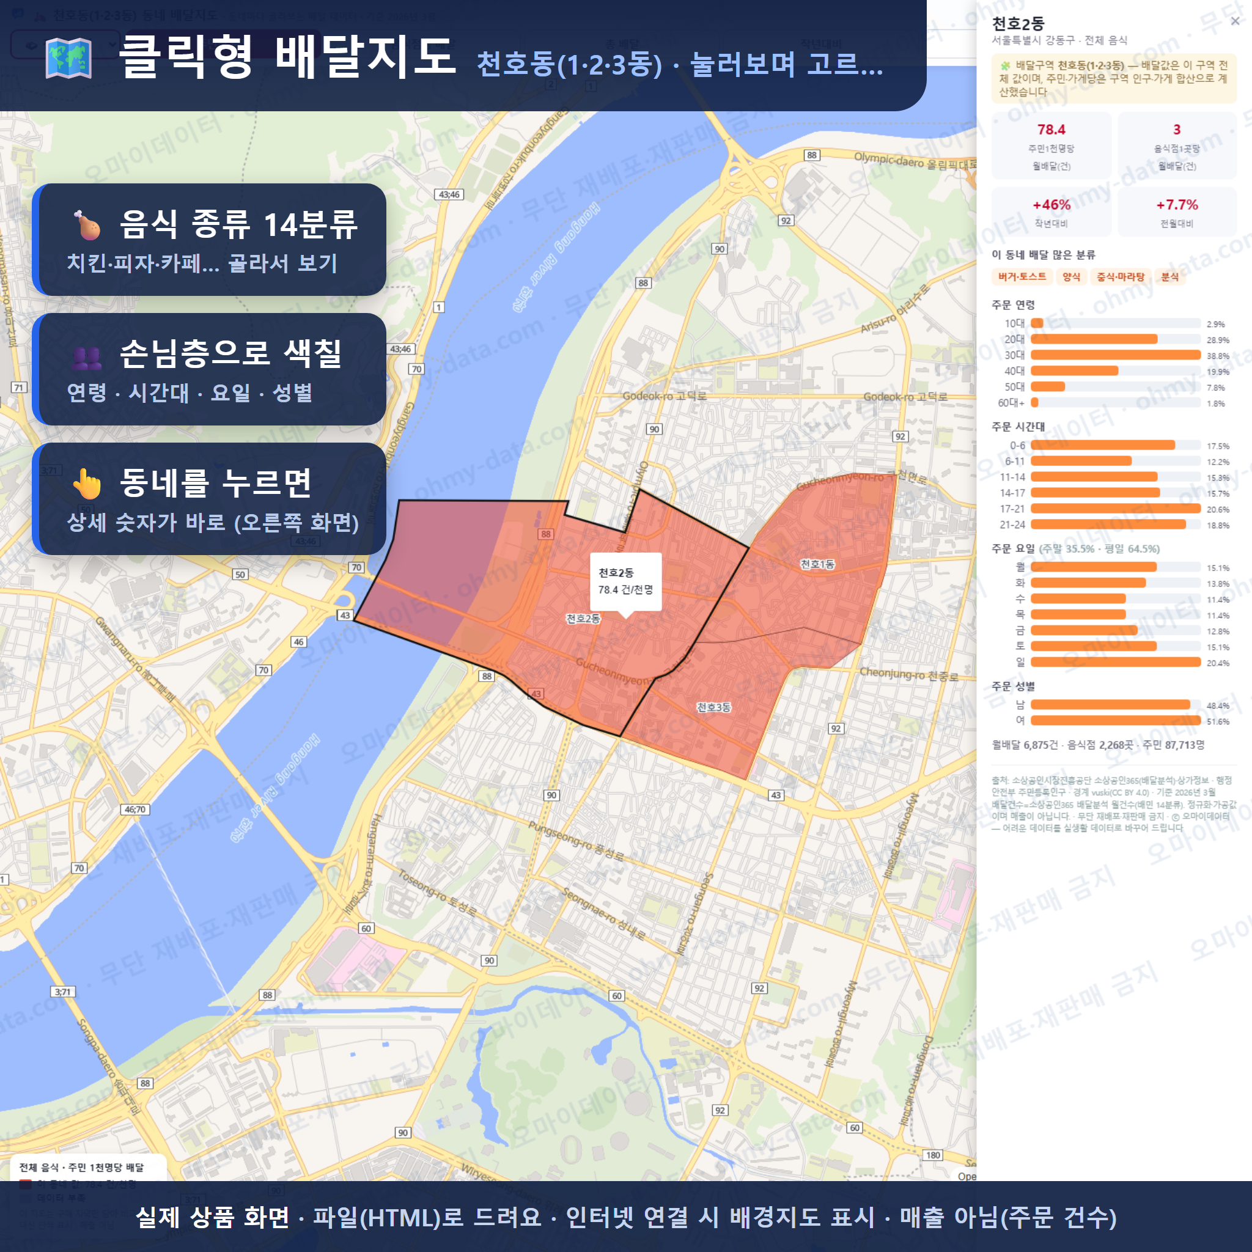Select the 버거·토스트 category tag
The width and height of the screenshot is (1252, 1252).
pyautogui.click(x=1022, y=277)
